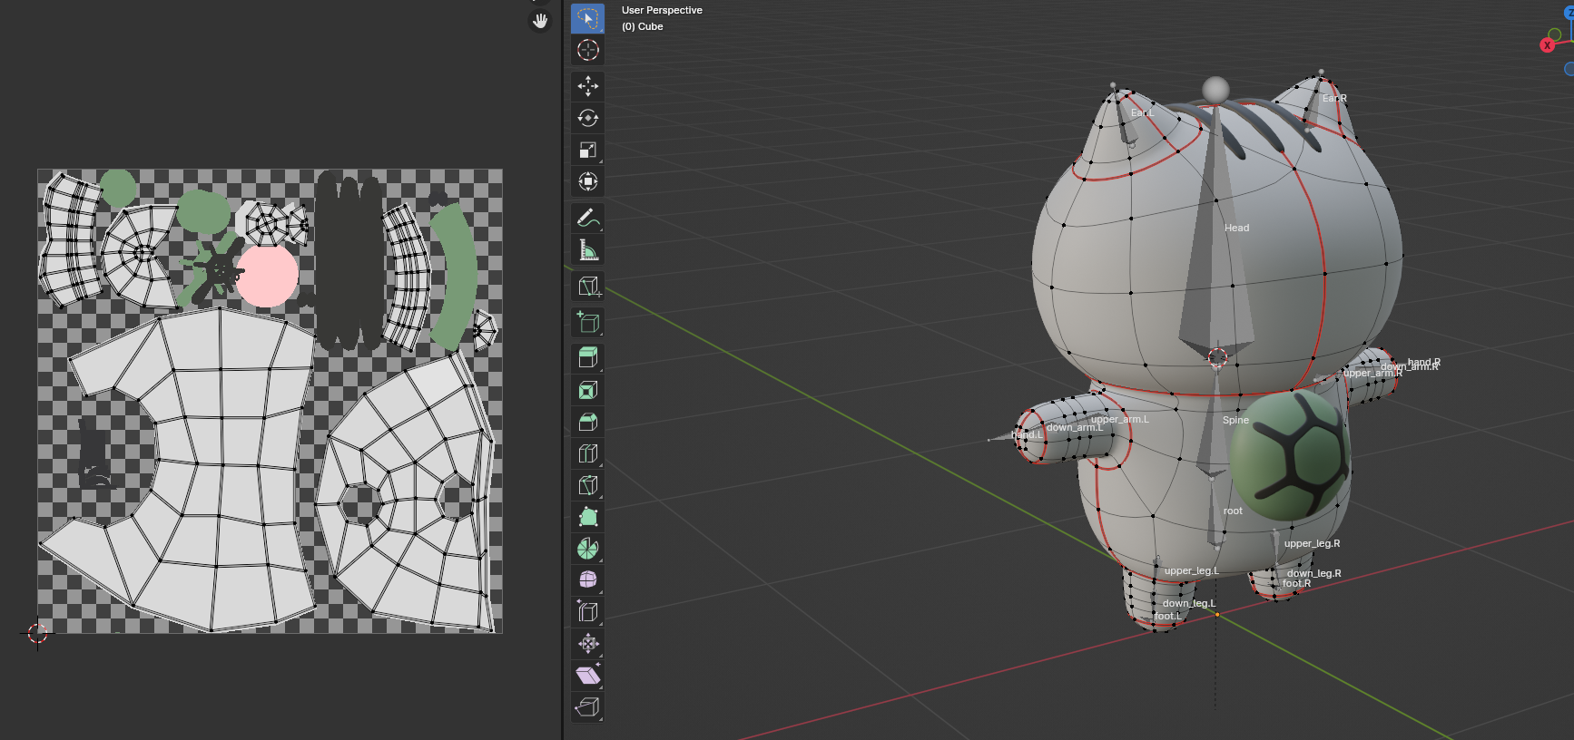The image size is (1574, 740).
Task: Click the User Perspective view label
Action: click(x=662, y=10)
